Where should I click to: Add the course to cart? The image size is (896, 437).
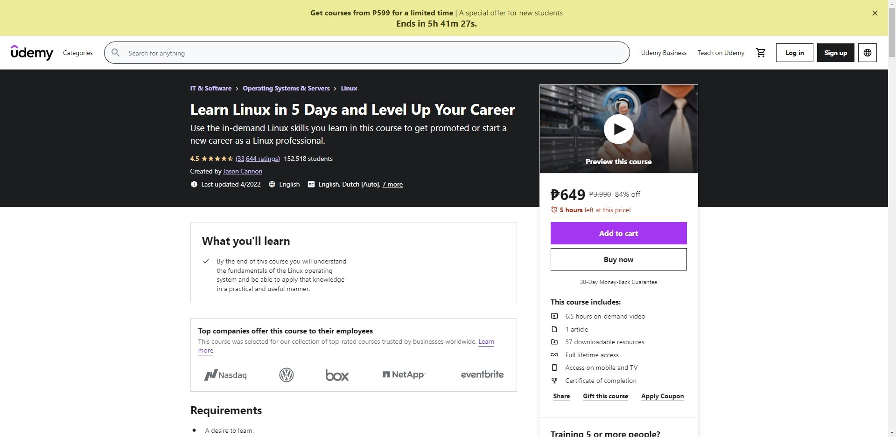pyautogui.click(x=618, y=233)
